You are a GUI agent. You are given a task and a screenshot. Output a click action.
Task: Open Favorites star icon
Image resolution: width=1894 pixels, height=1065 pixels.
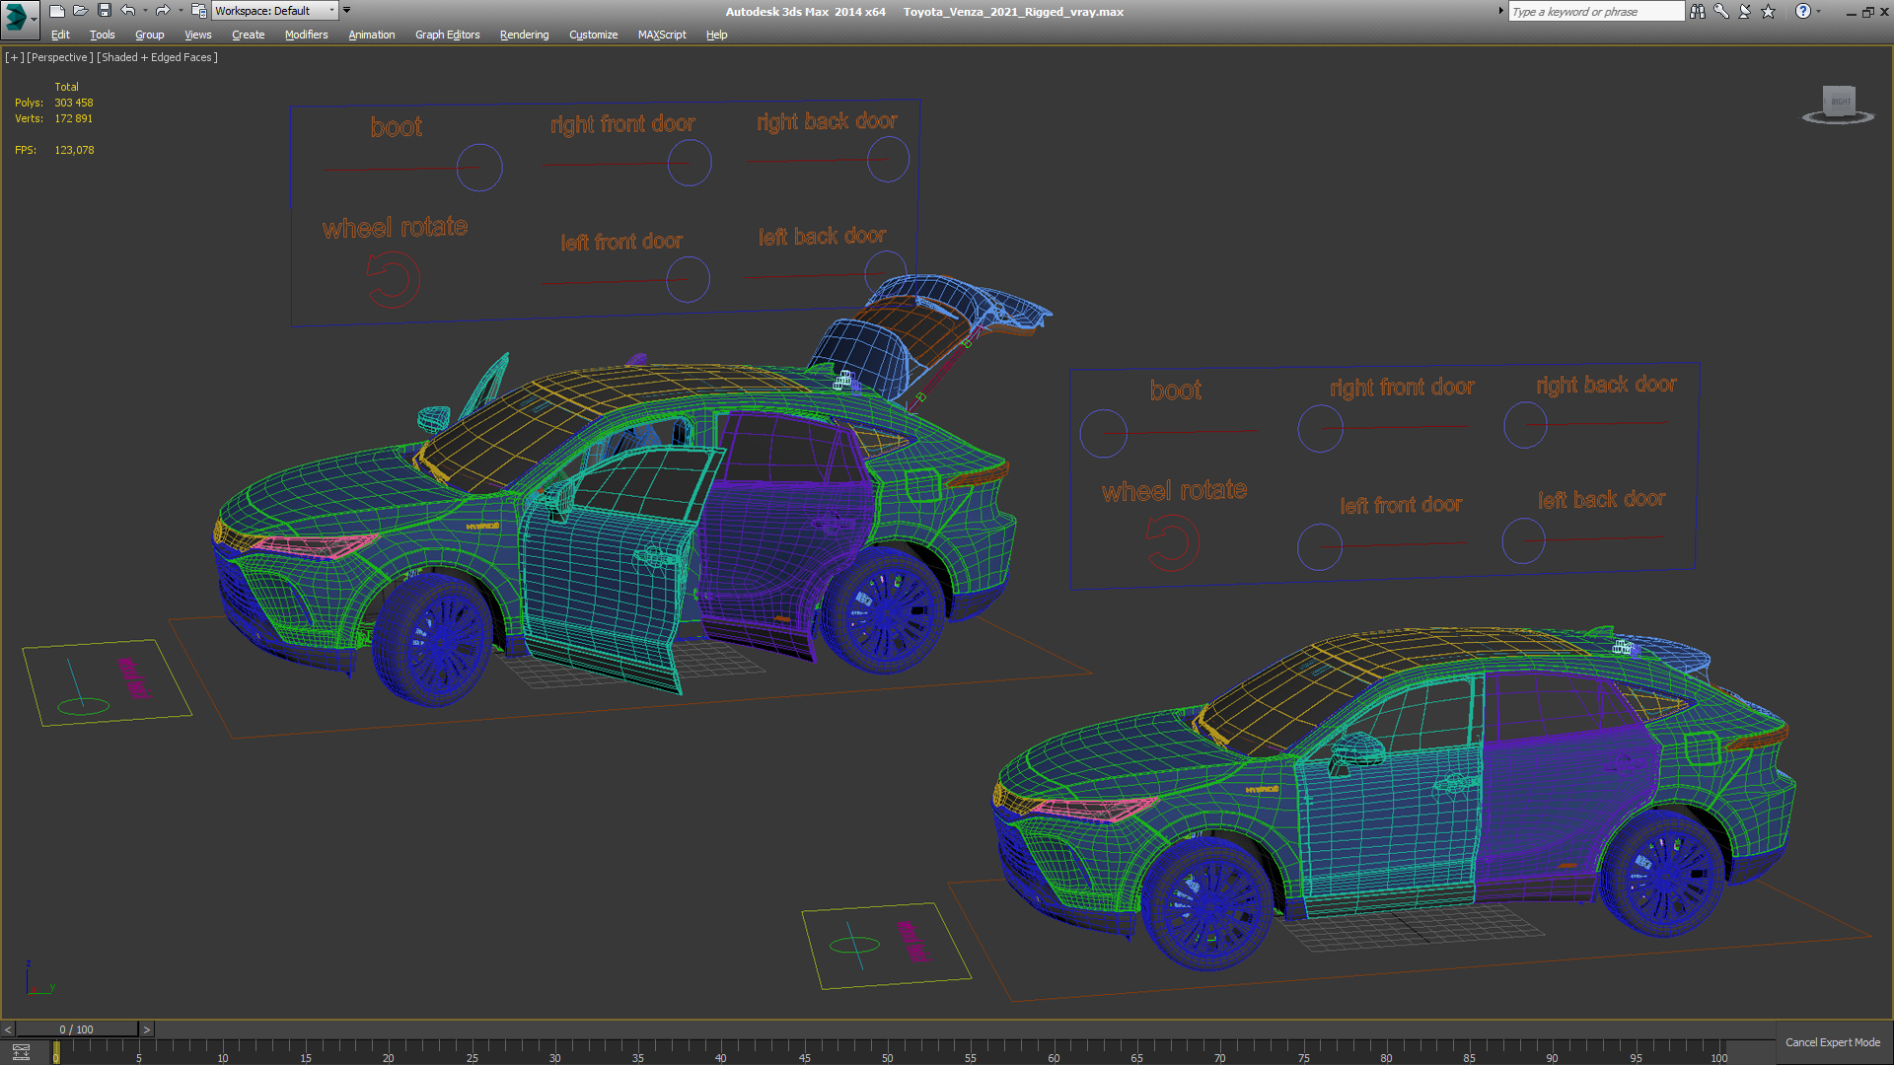click(x=1768, y=11)
